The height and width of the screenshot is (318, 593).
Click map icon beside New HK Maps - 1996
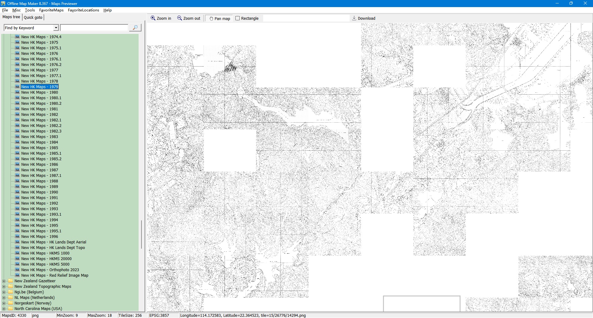17,236
